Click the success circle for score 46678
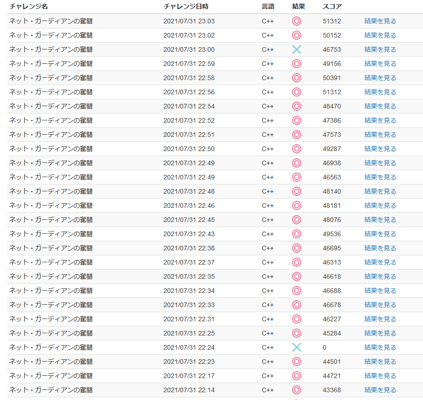The width and height of the screenshot is (423, 400). tap(297, 305)
